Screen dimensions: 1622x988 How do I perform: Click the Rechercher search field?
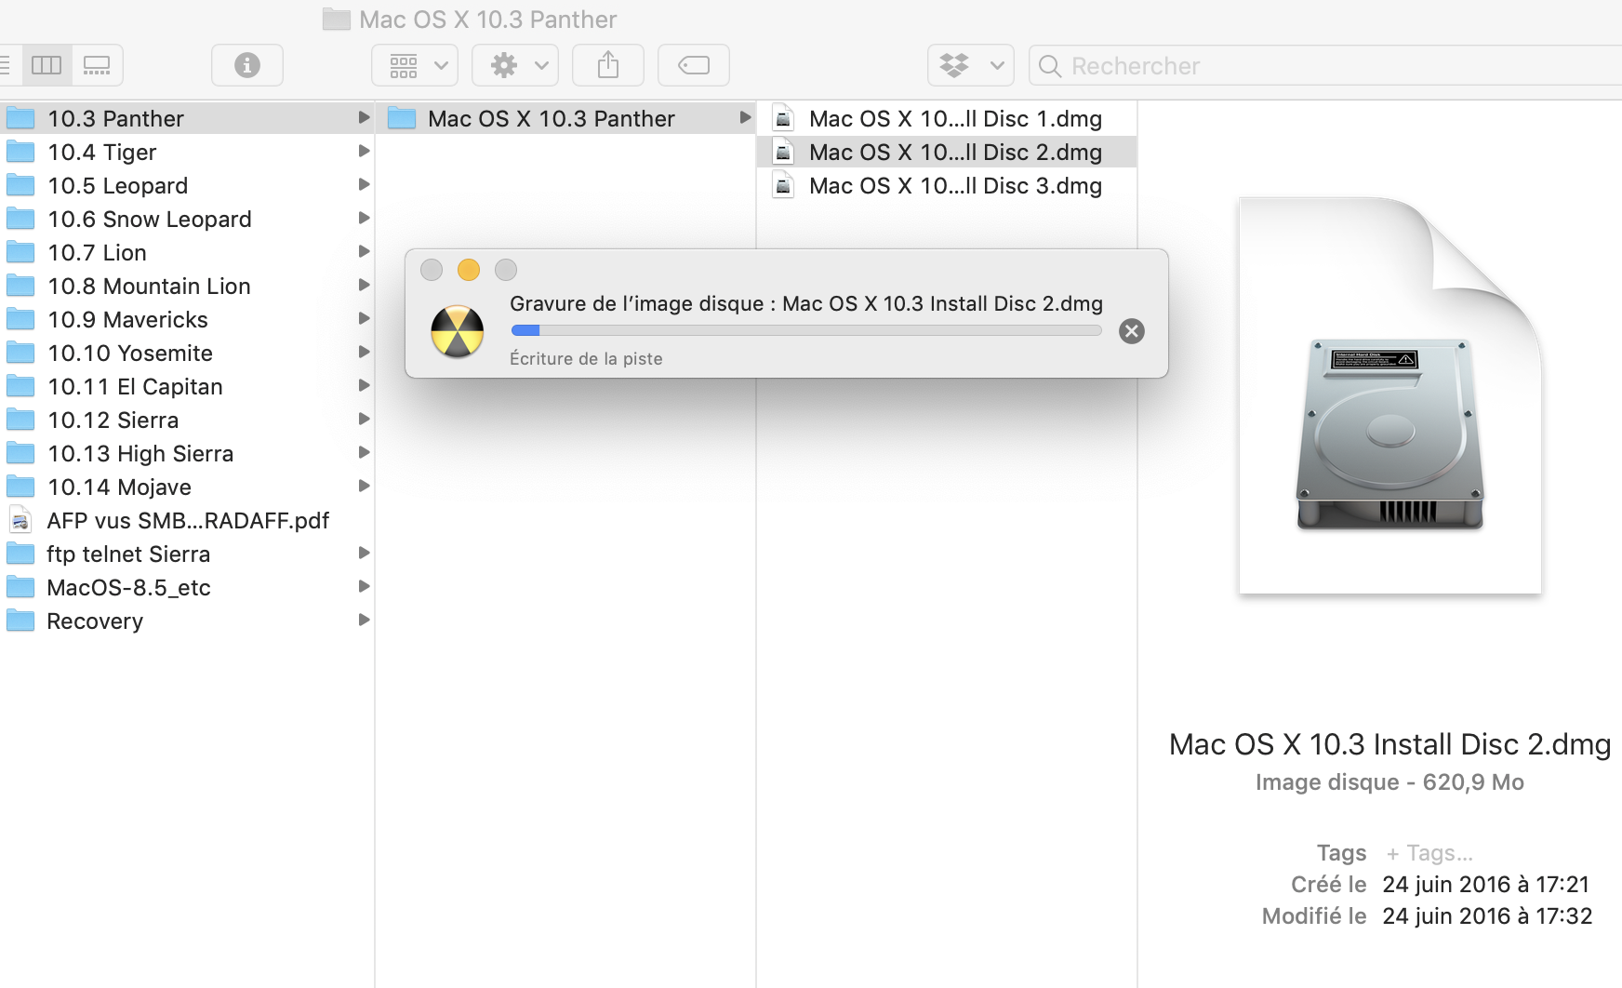(1326, 65)
